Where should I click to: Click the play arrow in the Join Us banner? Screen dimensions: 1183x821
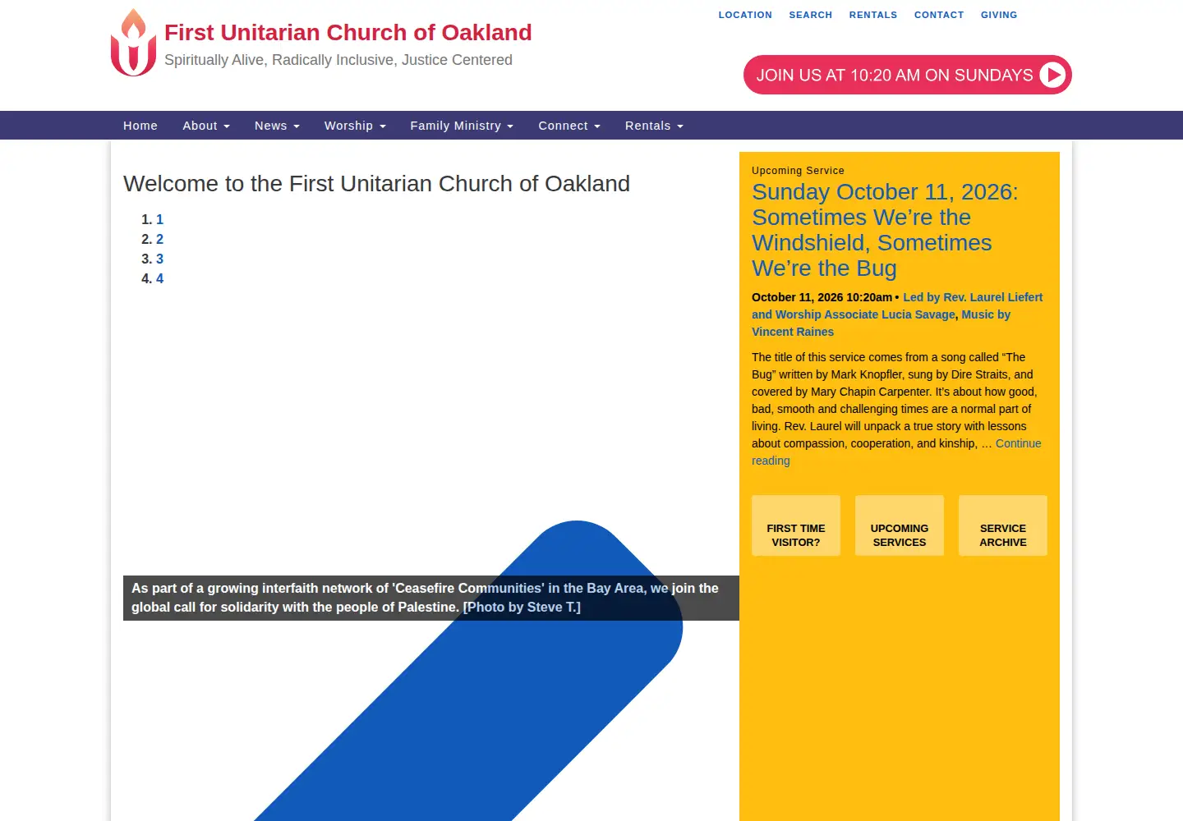click(1052, 75)
